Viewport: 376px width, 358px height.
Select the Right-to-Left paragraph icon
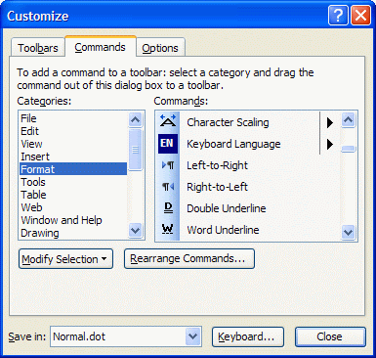click(168, 187)
